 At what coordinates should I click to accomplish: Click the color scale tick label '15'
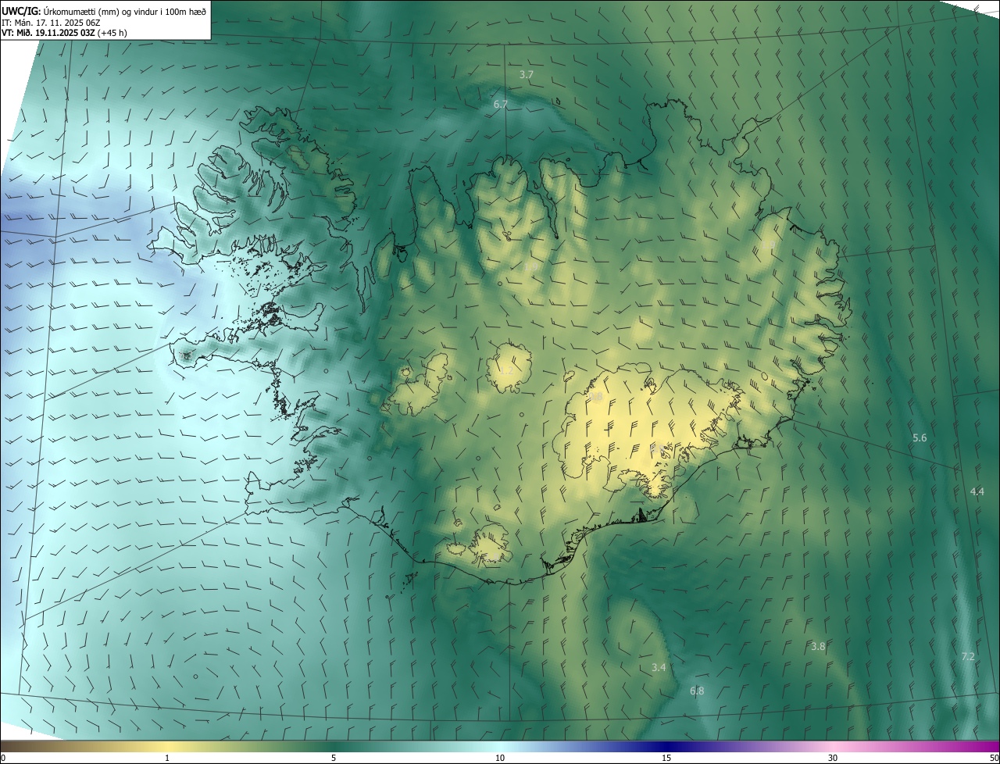666,758
